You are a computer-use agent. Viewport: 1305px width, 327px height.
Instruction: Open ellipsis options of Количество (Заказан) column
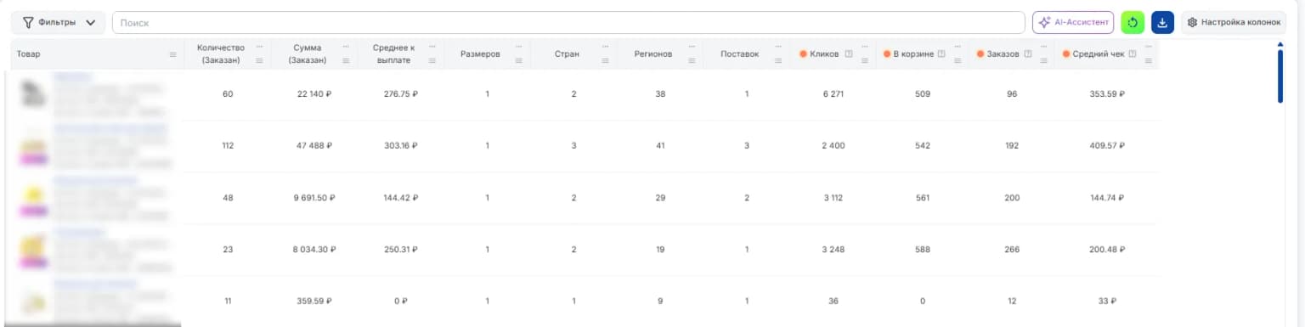[259, 47]
